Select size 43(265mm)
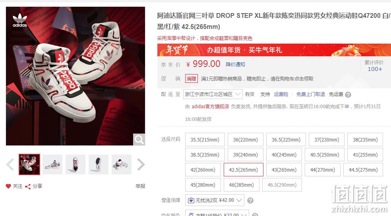Screen dimensions: 391x216 pyautogui.click(x=284, y=170)
